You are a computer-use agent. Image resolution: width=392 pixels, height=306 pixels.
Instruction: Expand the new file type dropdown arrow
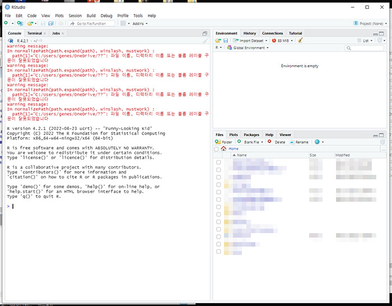[12, 24]
